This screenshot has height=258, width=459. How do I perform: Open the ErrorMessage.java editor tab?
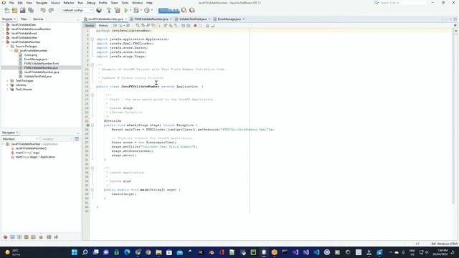229,19
